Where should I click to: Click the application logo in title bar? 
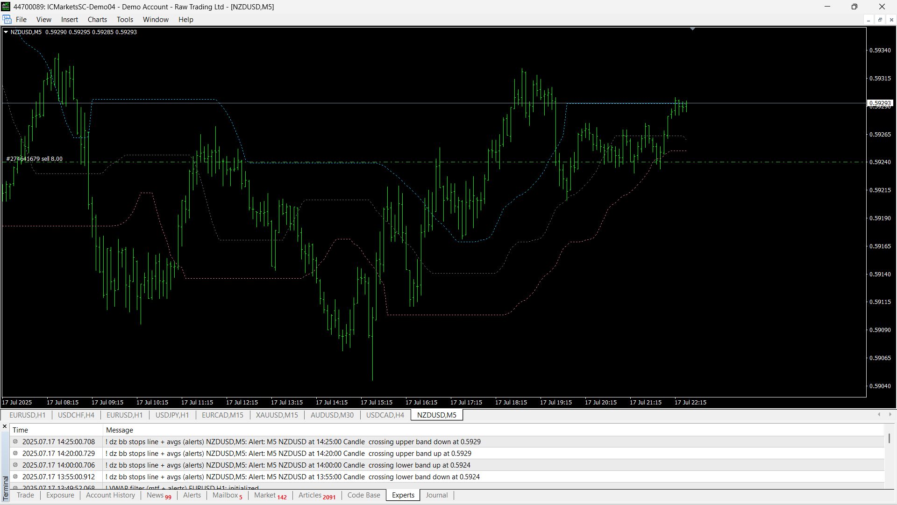6,7
